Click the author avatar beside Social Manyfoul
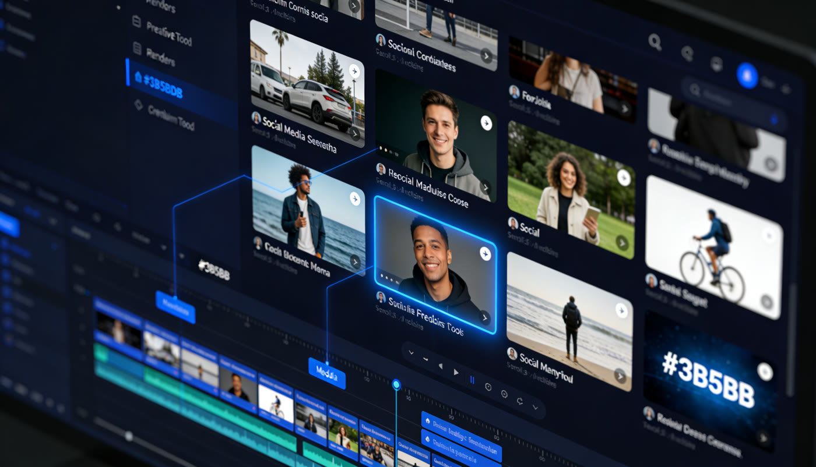This screenshot has width=816, height=467. 512,353
